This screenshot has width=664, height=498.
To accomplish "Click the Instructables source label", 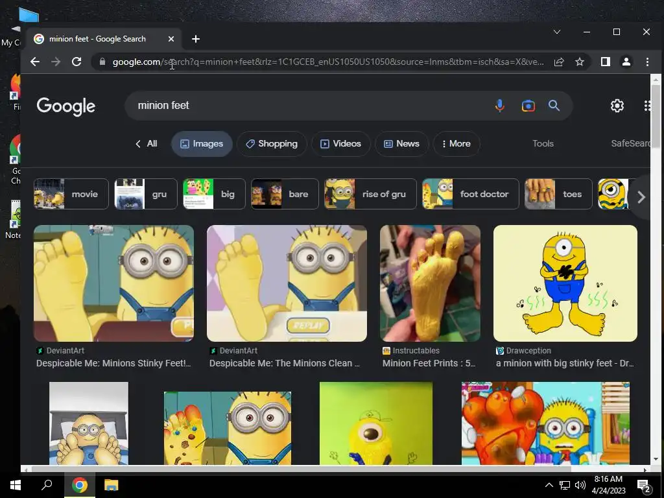I will point(416,351).
